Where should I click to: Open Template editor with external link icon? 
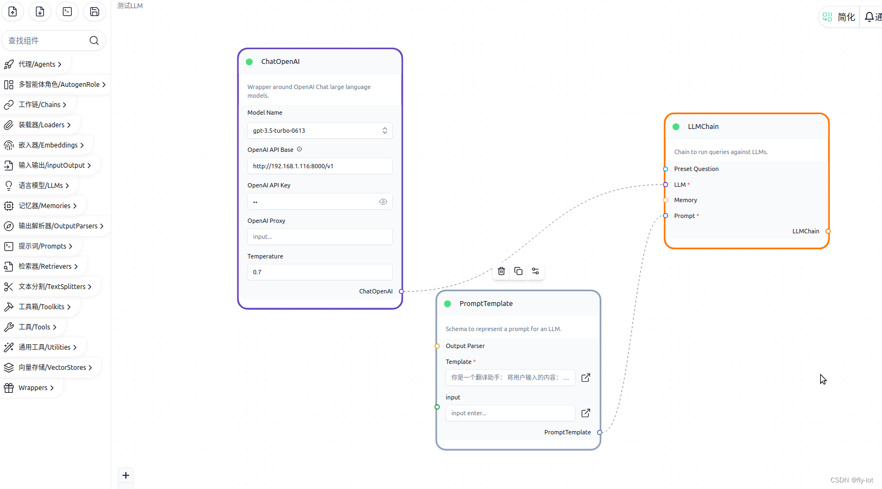(585, 378)
